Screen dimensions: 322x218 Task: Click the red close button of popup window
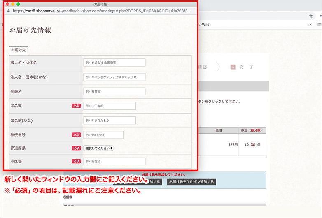(x=7, y=4)
